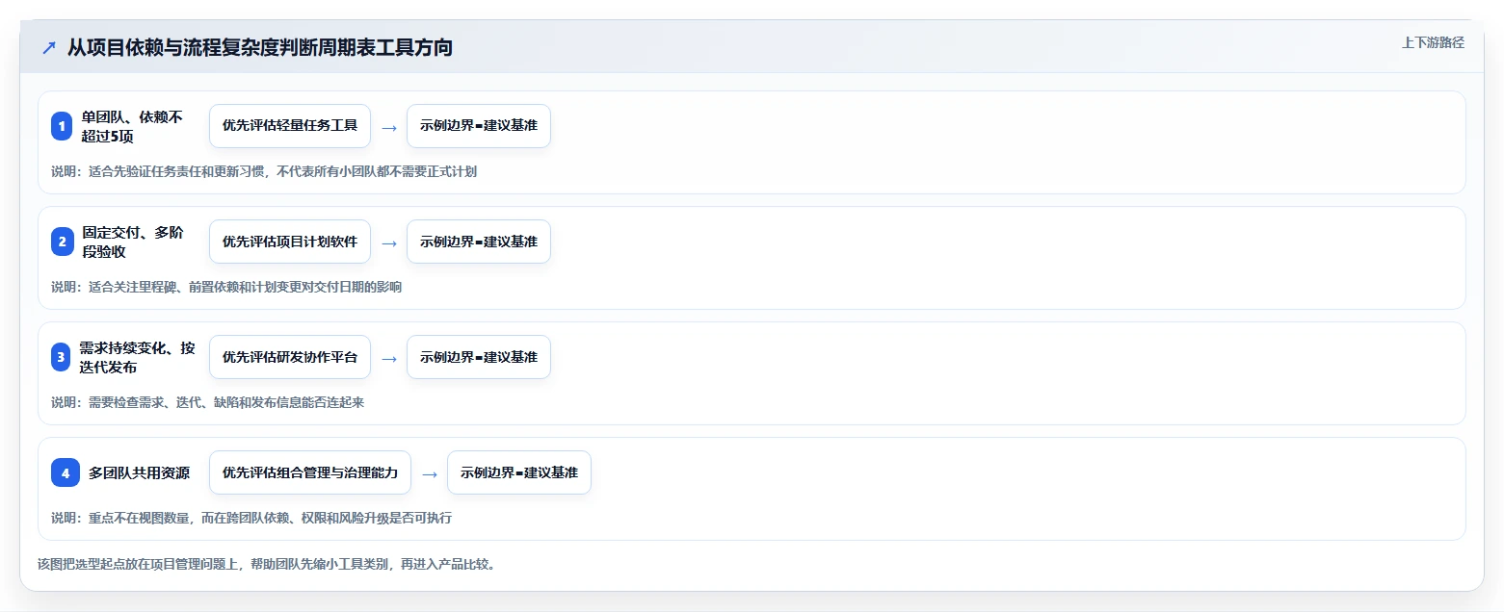
Task: Click the 单团队、依赖不超过5项 label
Action: [x=132, y=126]
